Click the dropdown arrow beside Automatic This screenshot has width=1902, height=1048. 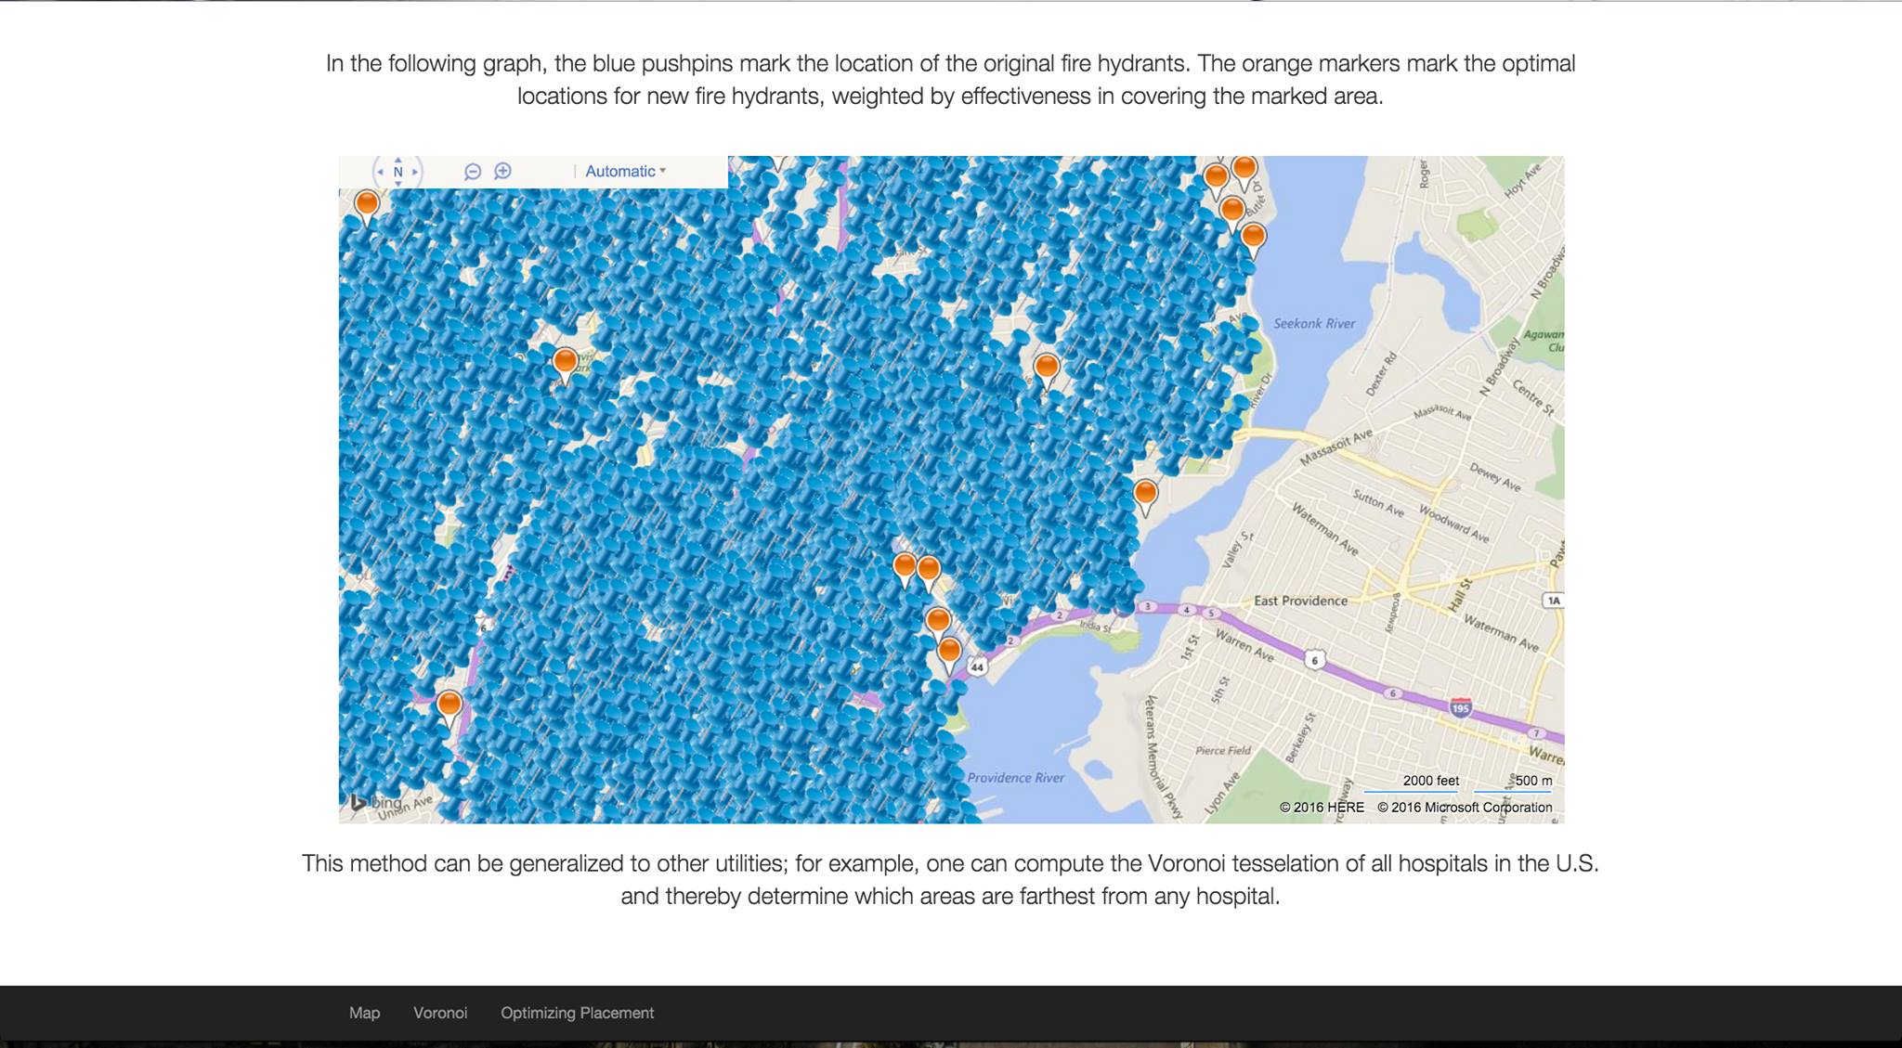point(663,171)
